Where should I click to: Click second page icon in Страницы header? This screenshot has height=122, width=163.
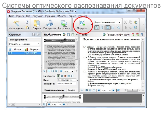tap(38, 35)
